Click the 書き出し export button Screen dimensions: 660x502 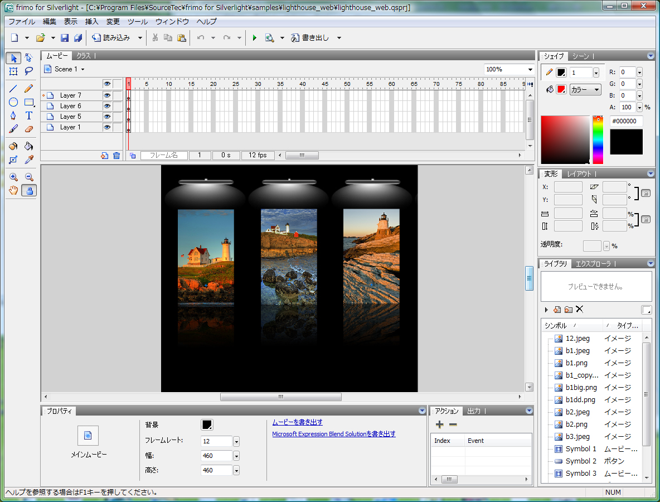coord(310,38)
